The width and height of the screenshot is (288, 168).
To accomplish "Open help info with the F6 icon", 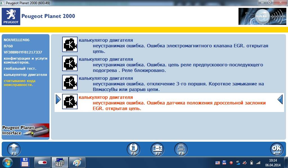I will (134, 149).
